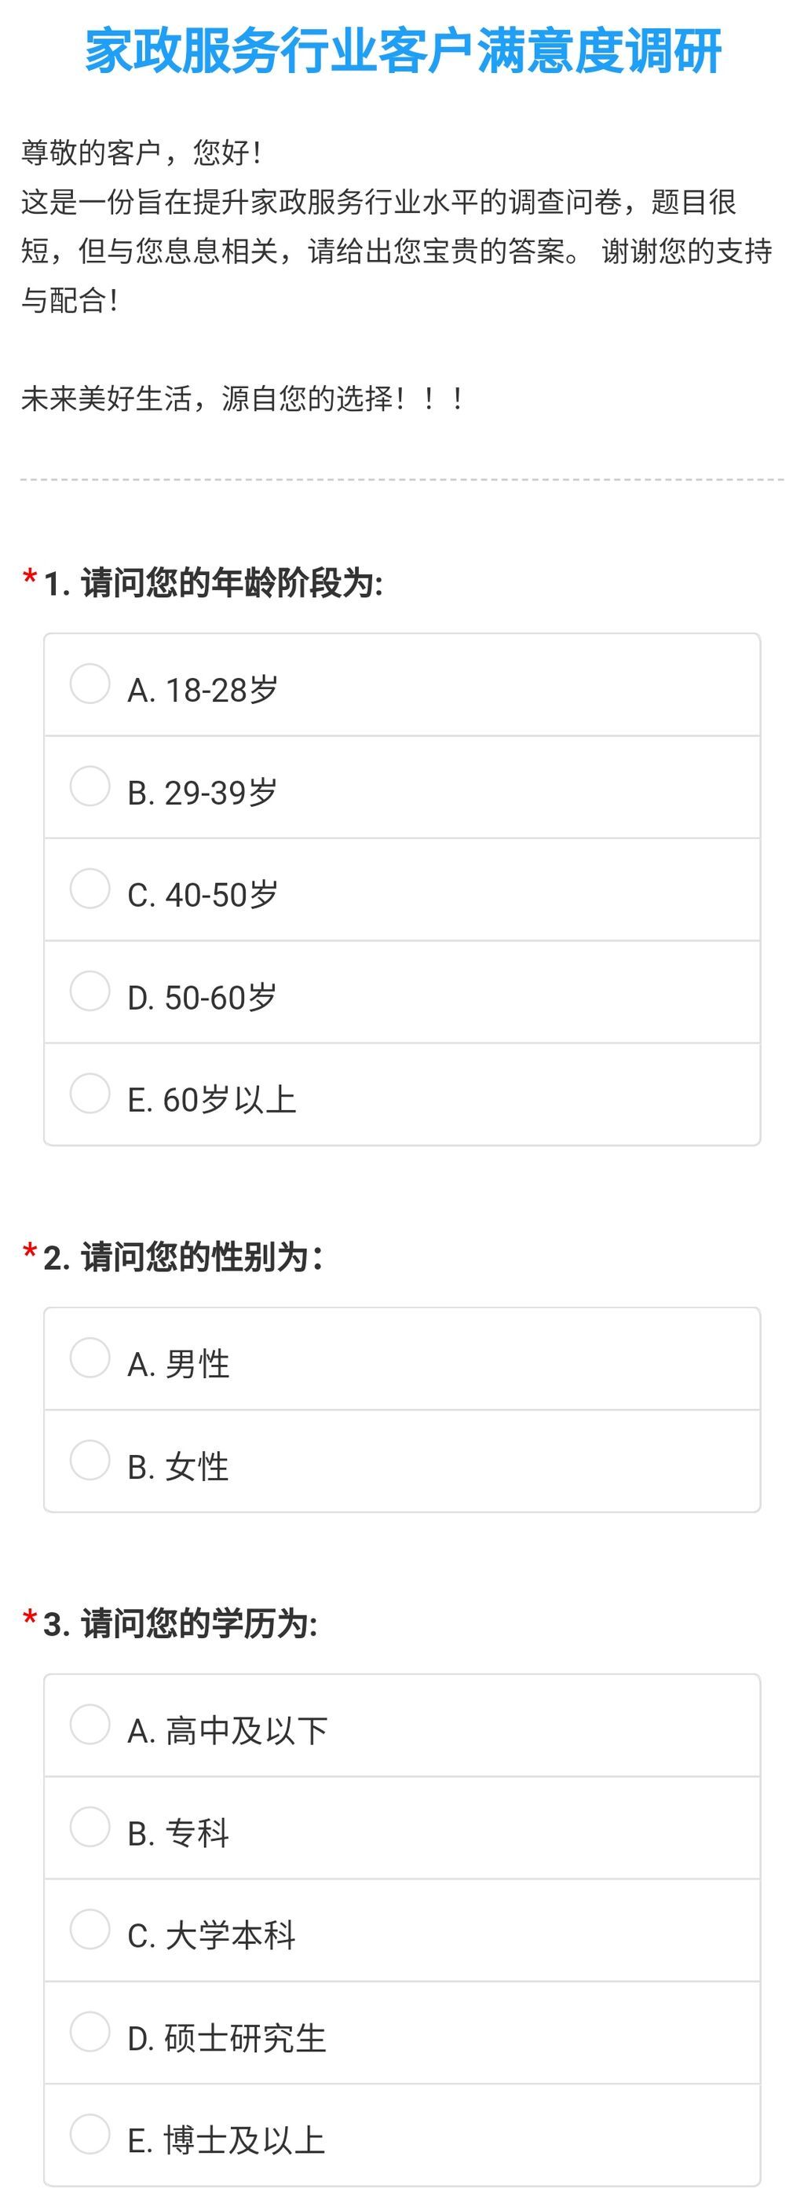Choose C. 大学本科 as education

tap(90, 1929)
